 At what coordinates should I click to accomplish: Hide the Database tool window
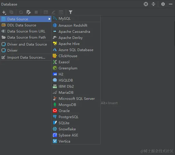171,4
